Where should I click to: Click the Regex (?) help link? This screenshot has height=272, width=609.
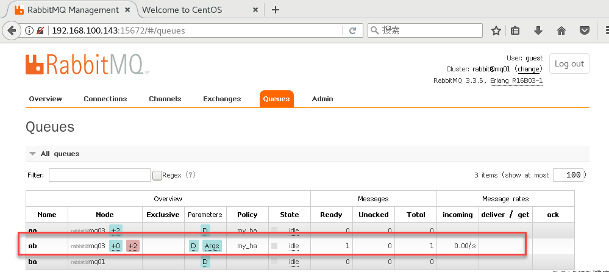pos(190,175)
